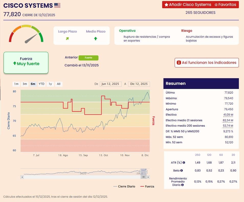Select the 1m range button

point(16,84)
